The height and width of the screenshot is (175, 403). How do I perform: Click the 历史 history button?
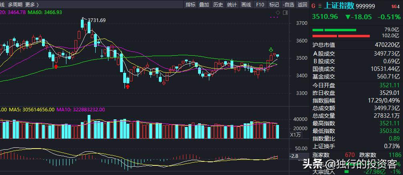(218, 5)
